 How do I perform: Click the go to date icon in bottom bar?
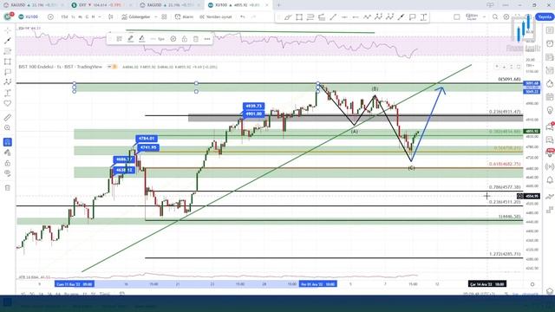coord(122,294)
